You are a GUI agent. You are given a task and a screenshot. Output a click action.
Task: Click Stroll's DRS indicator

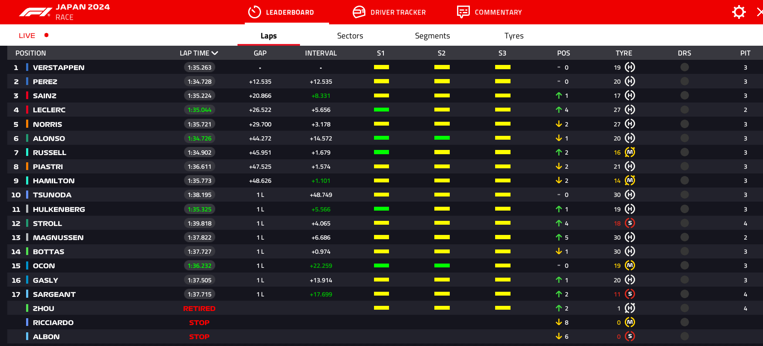tap(685, 223)
